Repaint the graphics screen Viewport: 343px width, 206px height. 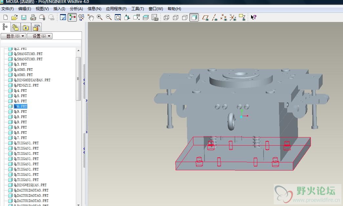tap(63, 17)
